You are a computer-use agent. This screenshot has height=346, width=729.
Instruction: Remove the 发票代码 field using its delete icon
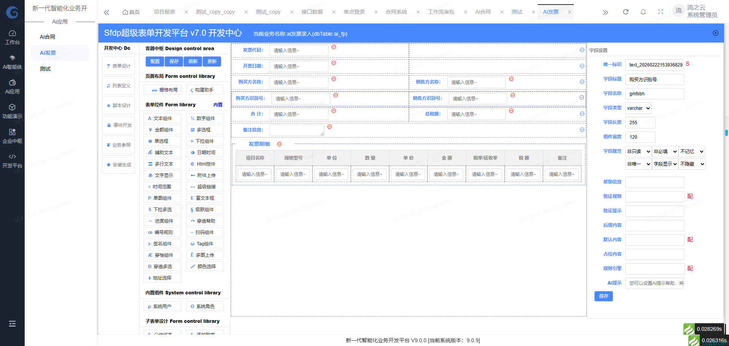coord(333,47)
